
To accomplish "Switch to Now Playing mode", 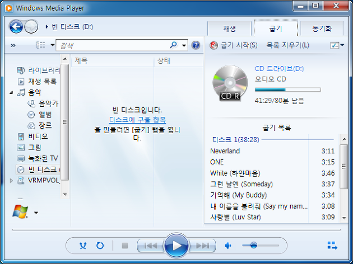I will point(332,246).
